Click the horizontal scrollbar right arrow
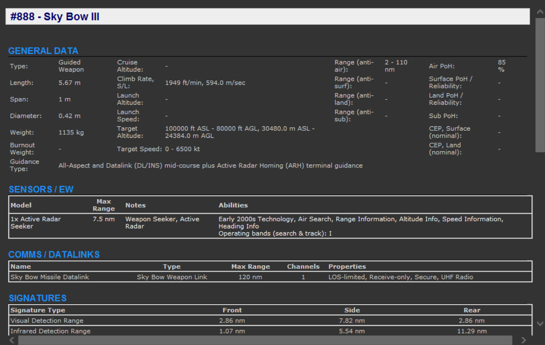 (x=524, y=340)
